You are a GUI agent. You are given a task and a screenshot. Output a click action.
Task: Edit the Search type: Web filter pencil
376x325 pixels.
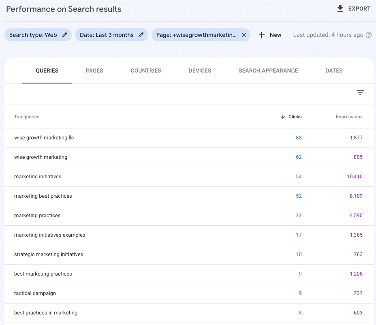(64, 35)
